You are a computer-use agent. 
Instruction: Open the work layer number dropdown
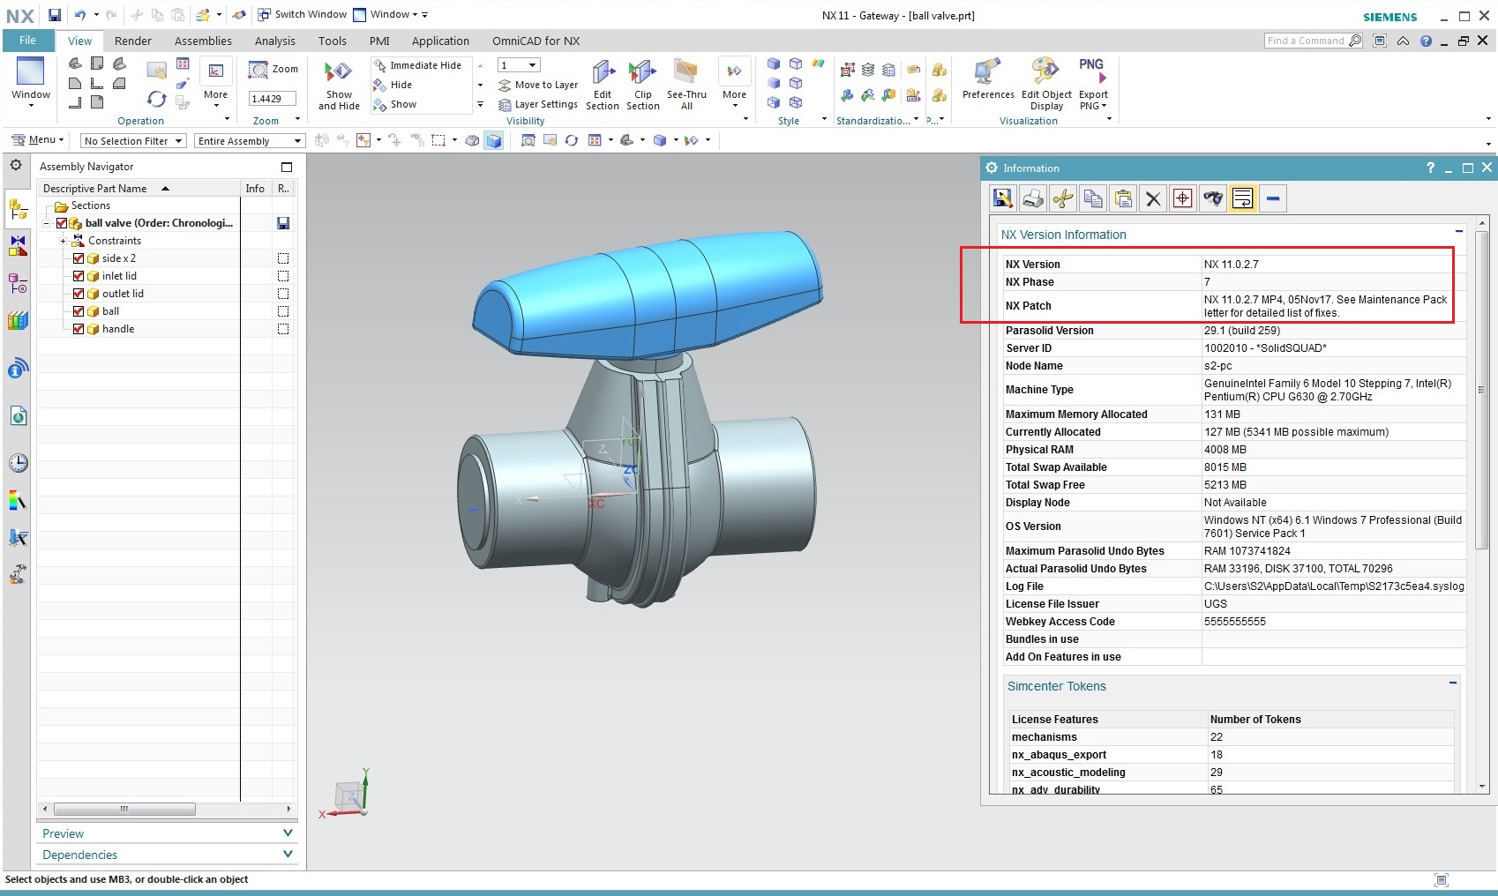(519, 65)
